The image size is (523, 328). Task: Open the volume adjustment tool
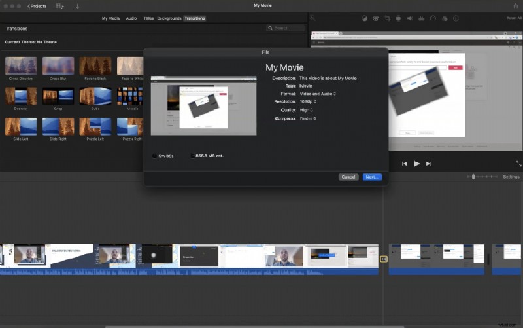410,18
